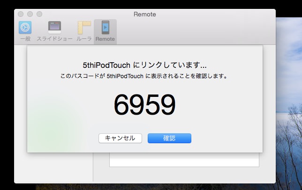Select the スライドショー slideshow preferences icon

tap(54, 31)
